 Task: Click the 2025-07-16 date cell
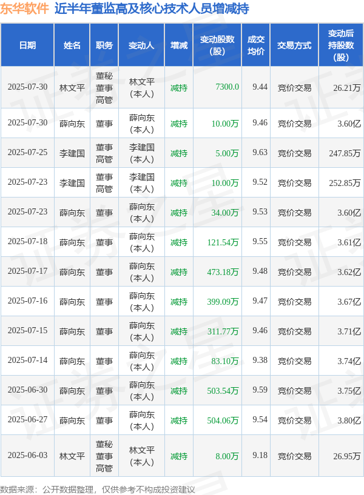coord(27,301)
